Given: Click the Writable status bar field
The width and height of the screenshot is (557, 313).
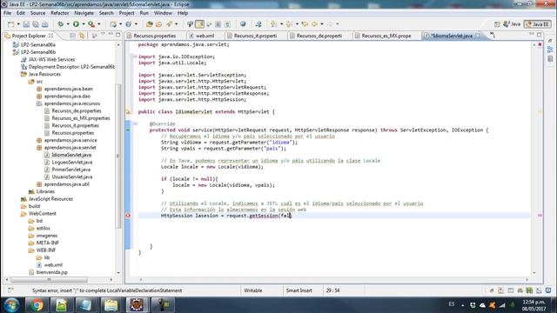Looking at the screenshot, I should [253, 290].
